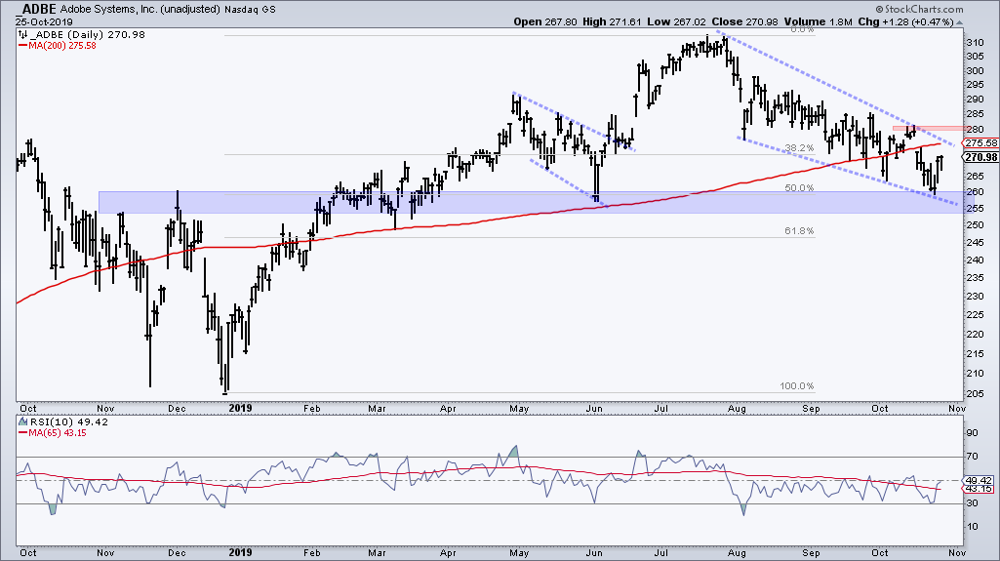Click the 310 price axis label

(x=975, y=43)
